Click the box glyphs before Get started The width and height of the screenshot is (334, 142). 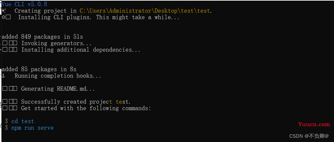[x=10, y=108]
